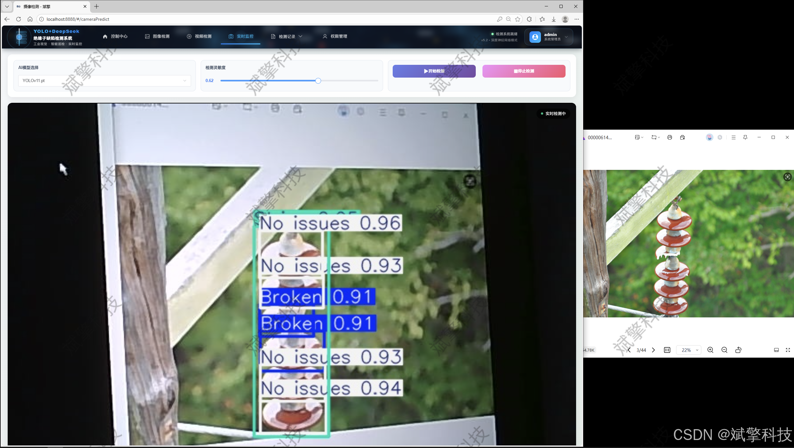Open the 检测记录 menu
The width and height of the screenshot is (794, 448).
pyautogui.click(x=287, y=36)
